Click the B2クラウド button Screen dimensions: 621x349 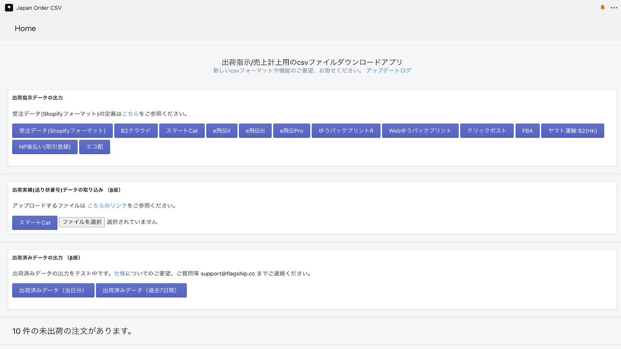tap(136, 130)
